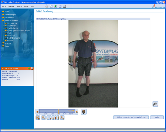Click the Tinetti Test/POMA title
The width and height of the screenshot is (166, 132).
point(9,71)
